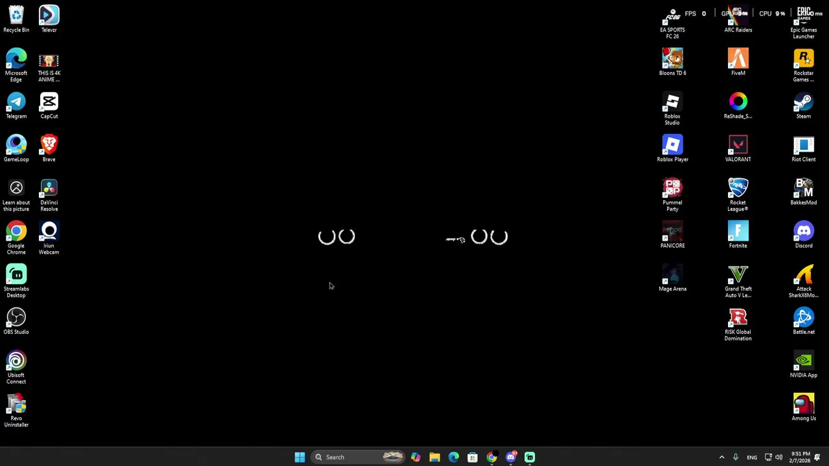The width and height of the screenshot is (829, 466).
Task: Expand the hidden system tray icons chevron
Action: (721, 457)
